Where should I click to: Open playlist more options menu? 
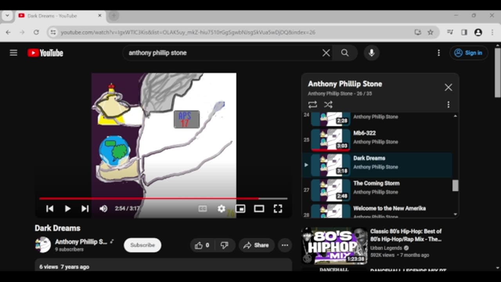coord(448,105)
